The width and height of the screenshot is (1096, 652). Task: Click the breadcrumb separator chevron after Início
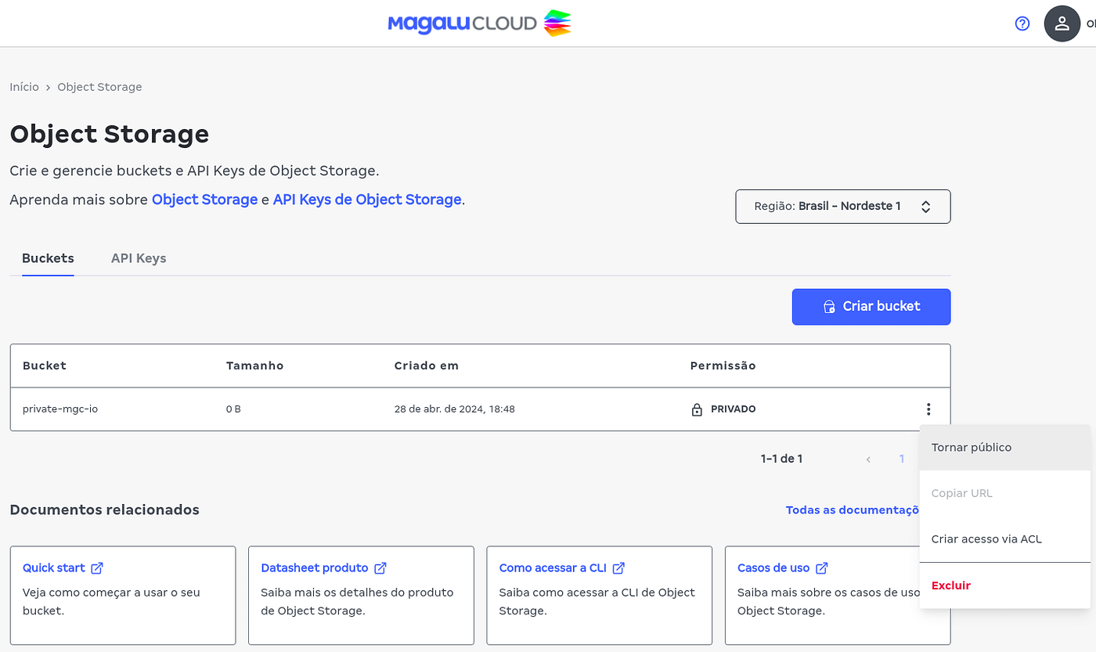pos(48,87)
